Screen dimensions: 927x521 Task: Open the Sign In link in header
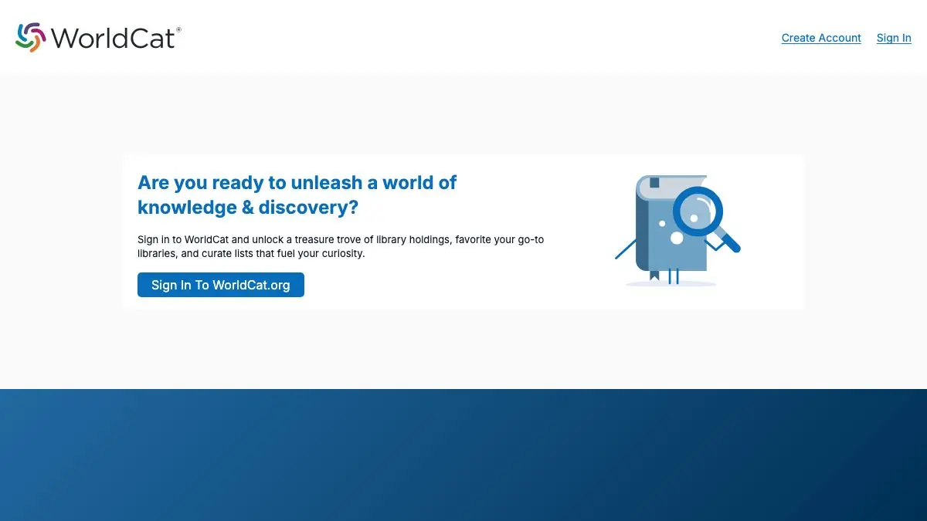(894, 38)
